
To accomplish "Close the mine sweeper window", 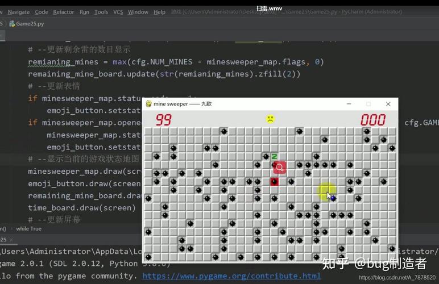I will [388, 104].
